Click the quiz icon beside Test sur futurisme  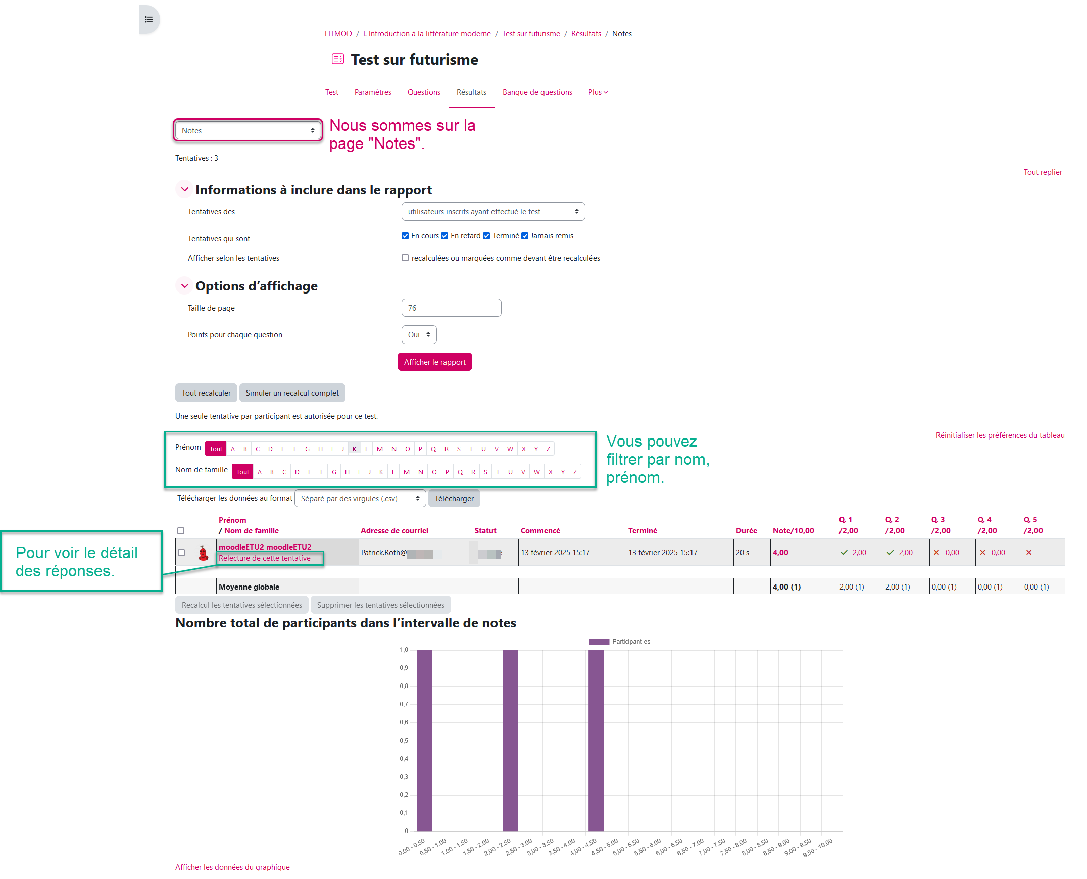tap(338, 59)
